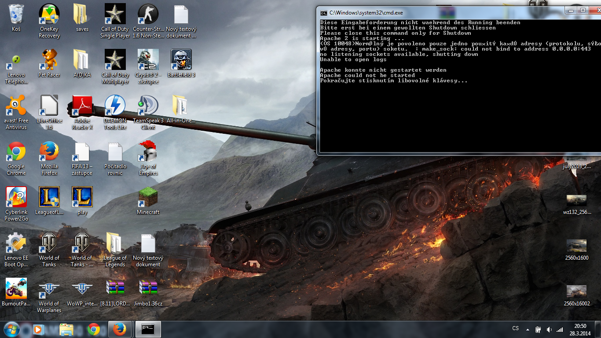601x338 pixels.
Task: Select the Počítadlo rovnic text file
Action: coord(115,158)
